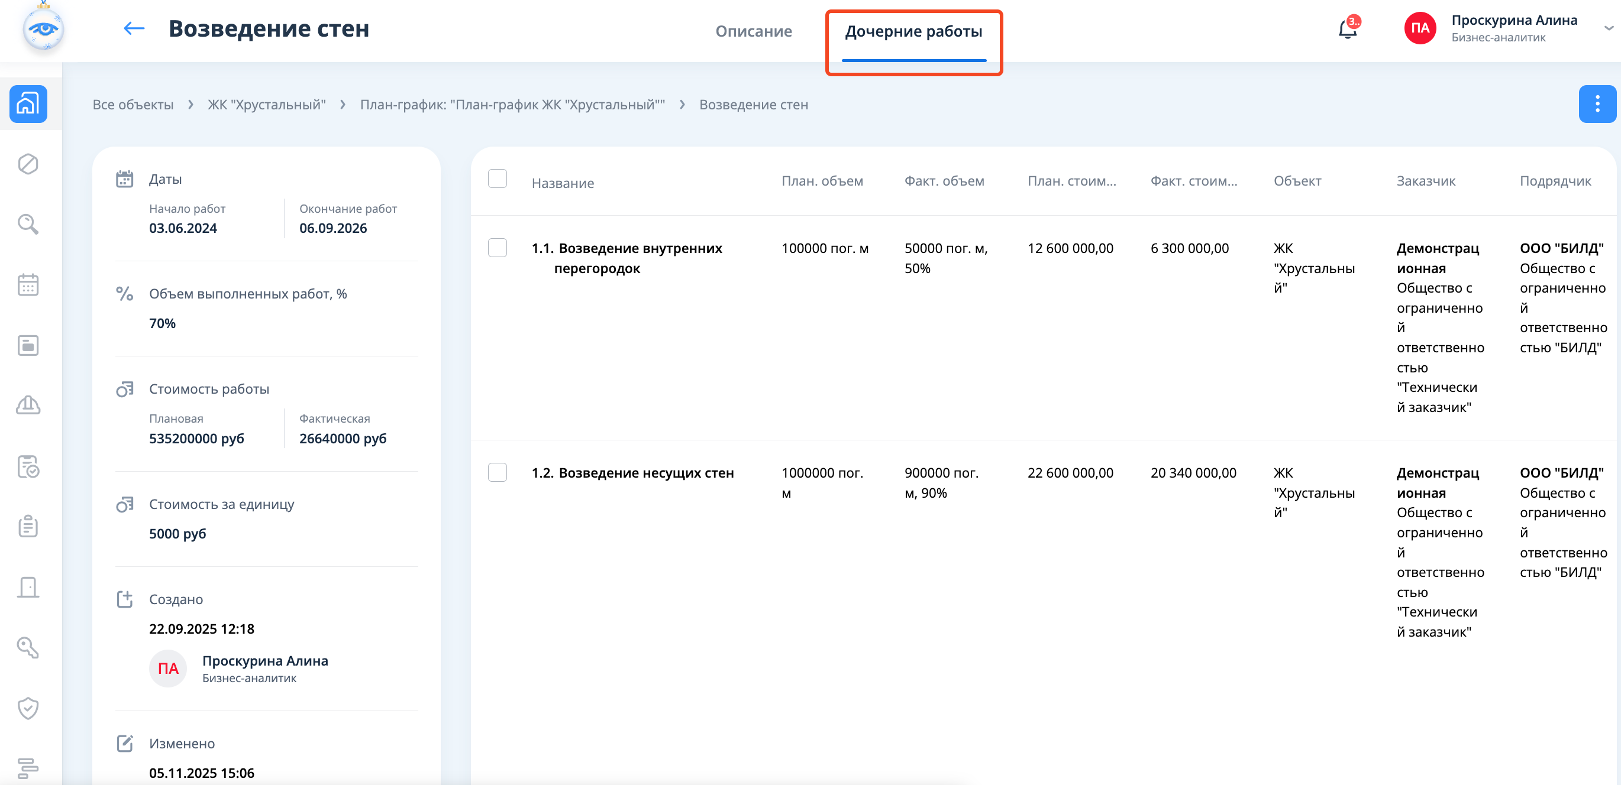Click the magnifier search icon in sidebar

pos(28,225)
